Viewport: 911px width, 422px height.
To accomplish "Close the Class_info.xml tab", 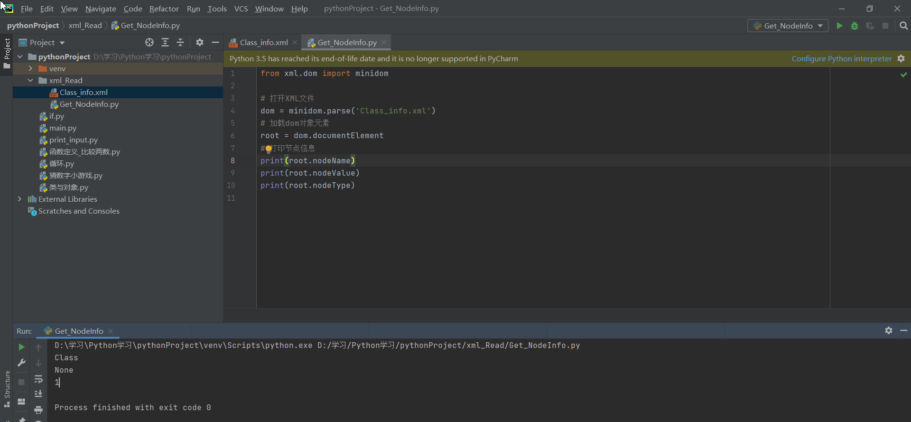I will click(x=295, y=42).
